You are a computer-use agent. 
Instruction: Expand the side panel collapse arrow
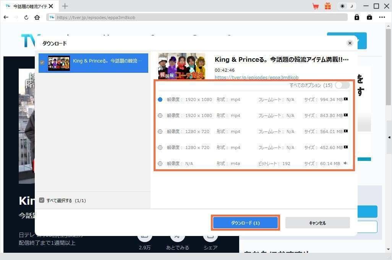point(389,137)
